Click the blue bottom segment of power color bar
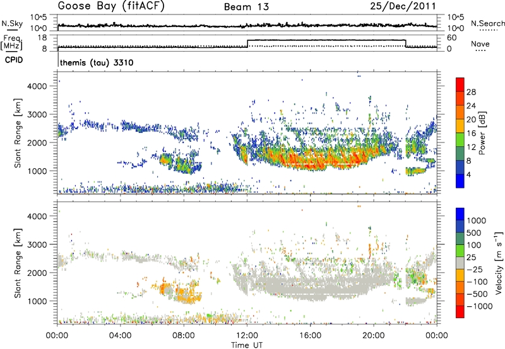Viewport: 505px width, 349px height. [x=460, y=181]
